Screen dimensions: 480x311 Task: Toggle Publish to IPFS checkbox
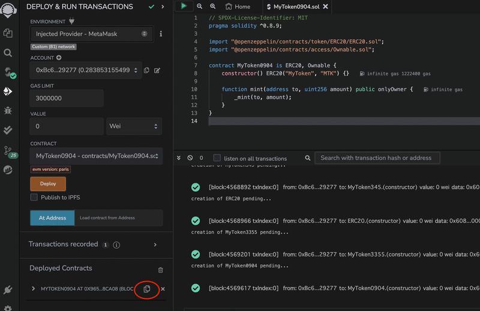click(x=34, y=197)
